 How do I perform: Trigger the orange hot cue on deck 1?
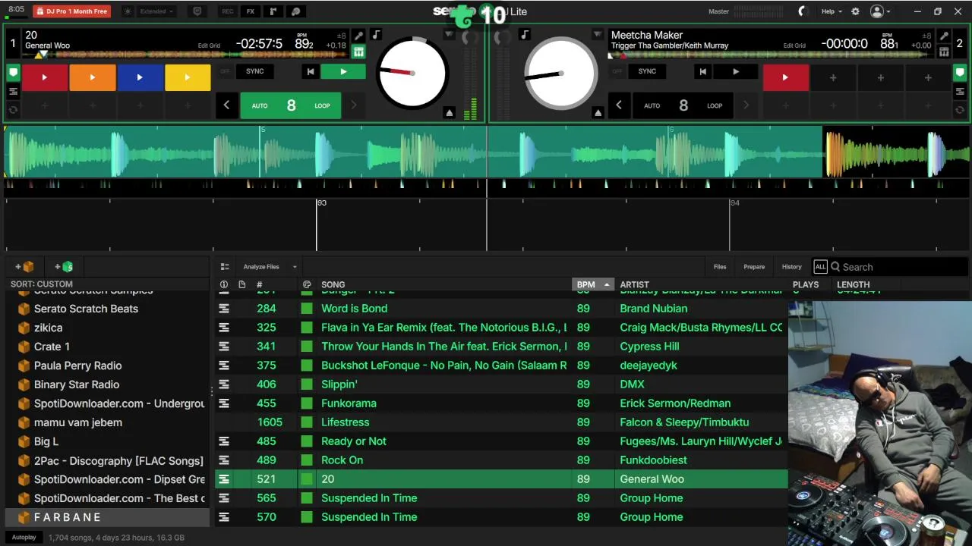[93, 77]
